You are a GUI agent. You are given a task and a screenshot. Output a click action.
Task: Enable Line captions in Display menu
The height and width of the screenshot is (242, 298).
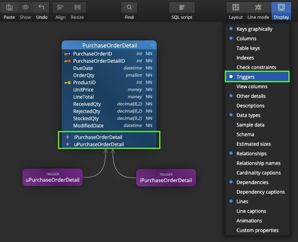coord(257,211)
